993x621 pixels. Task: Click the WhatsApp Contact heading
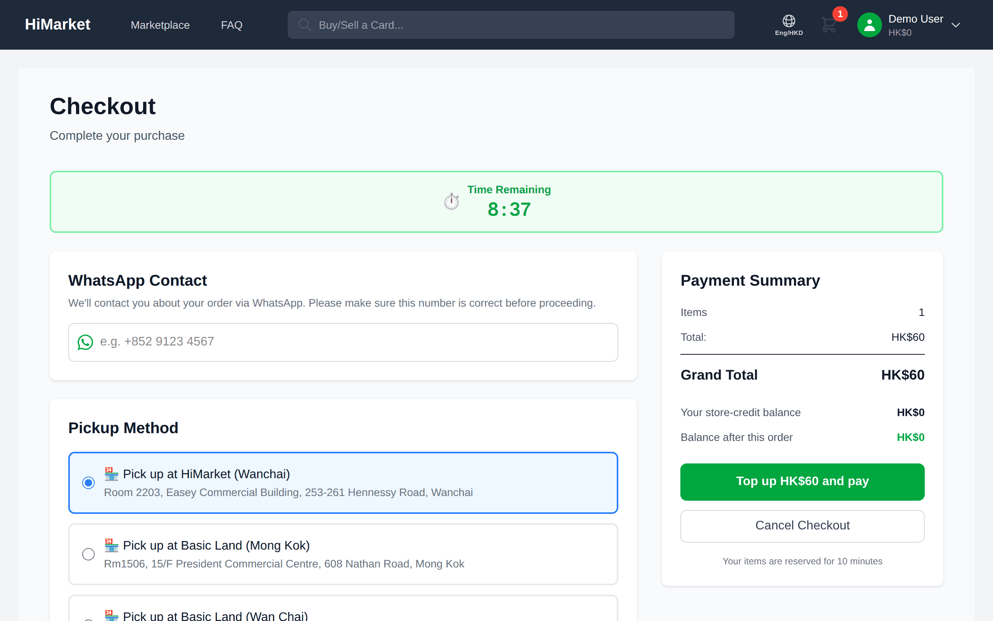coord(137,281)
